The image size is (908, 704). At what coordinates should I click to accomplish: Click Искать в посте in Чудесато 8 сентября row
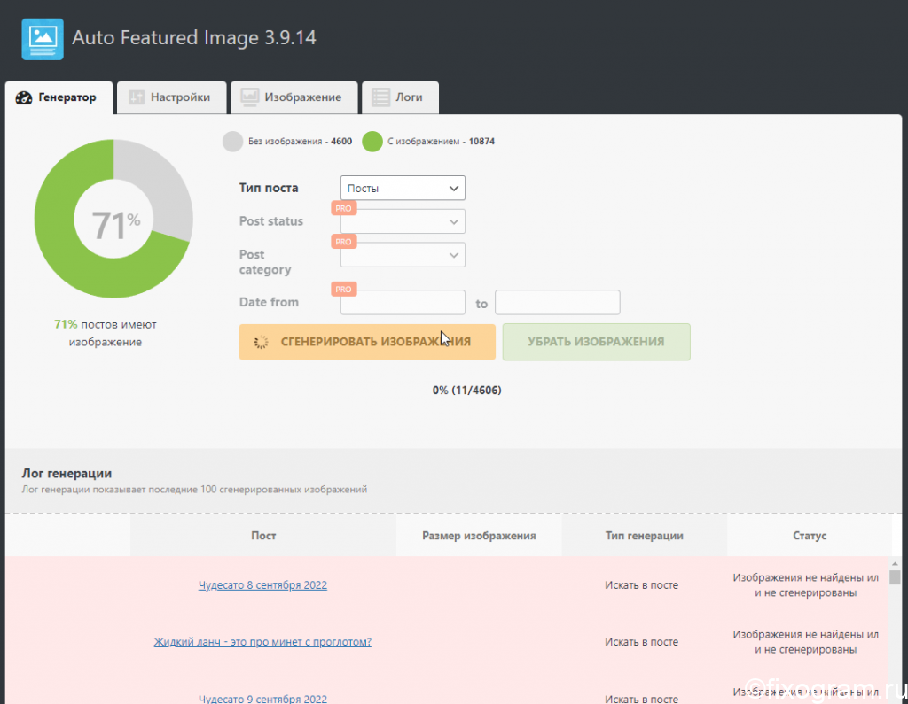[642, 584]
